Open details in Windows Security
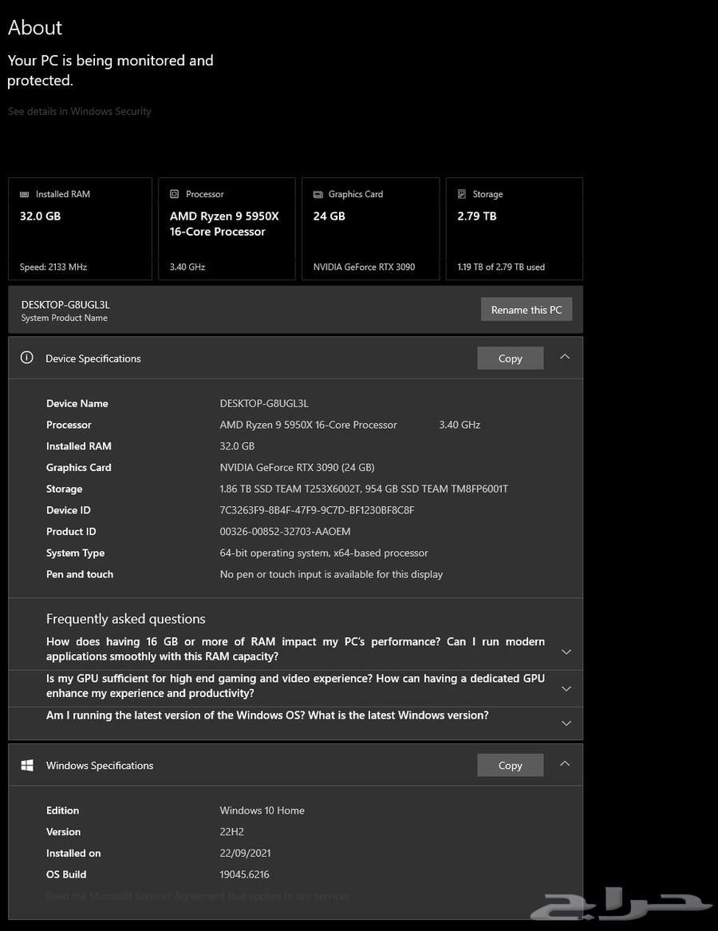Image resolution: width=718 pixels, height=931 pixels. [x=79, y=111]
